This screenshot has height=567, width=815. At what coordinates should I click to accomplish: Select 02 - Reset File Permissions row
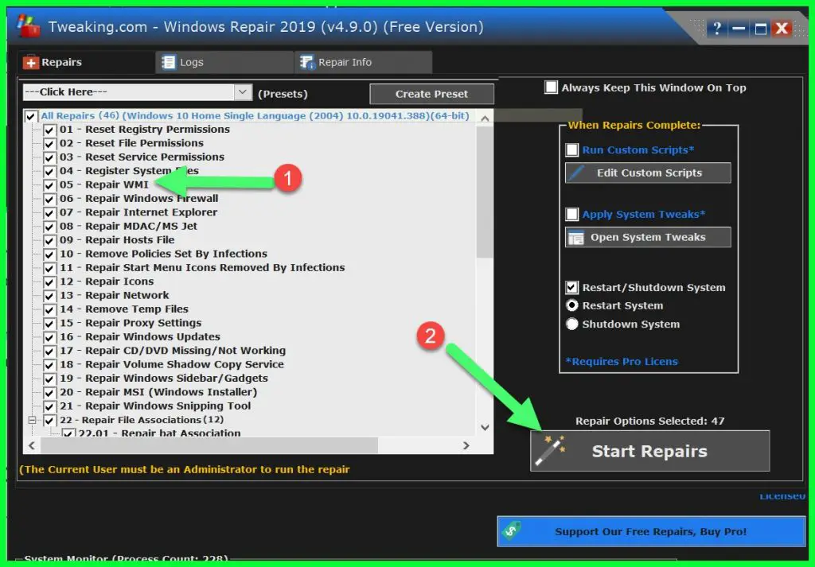[131, 143]
